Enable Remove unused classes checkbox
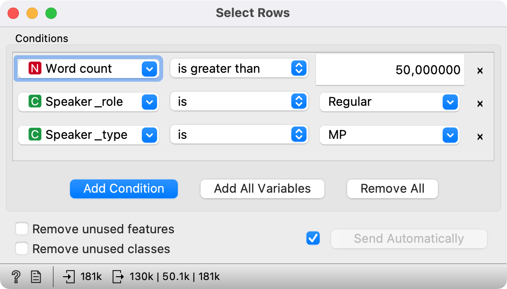This screenshot has height=289, width=507. pyautogui.click(x=22, y=248)
